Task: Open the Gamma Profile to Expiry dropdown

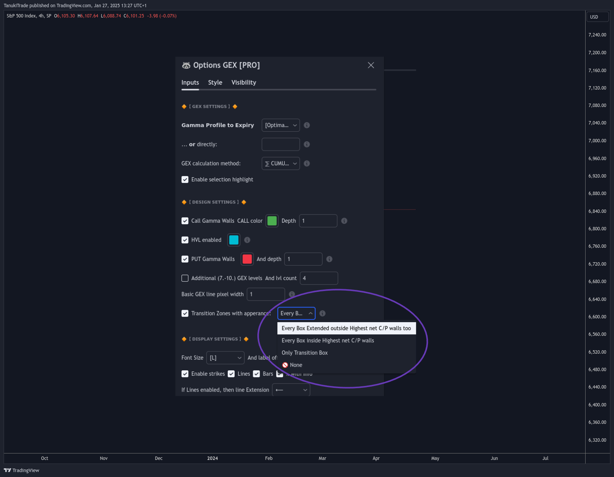Action: pos(281,125)
